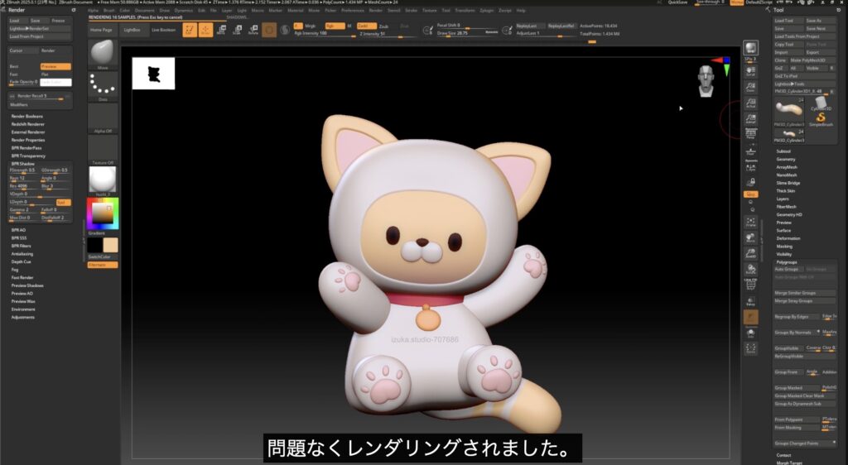Click the Scroll canvas icon

pos(750,71)
